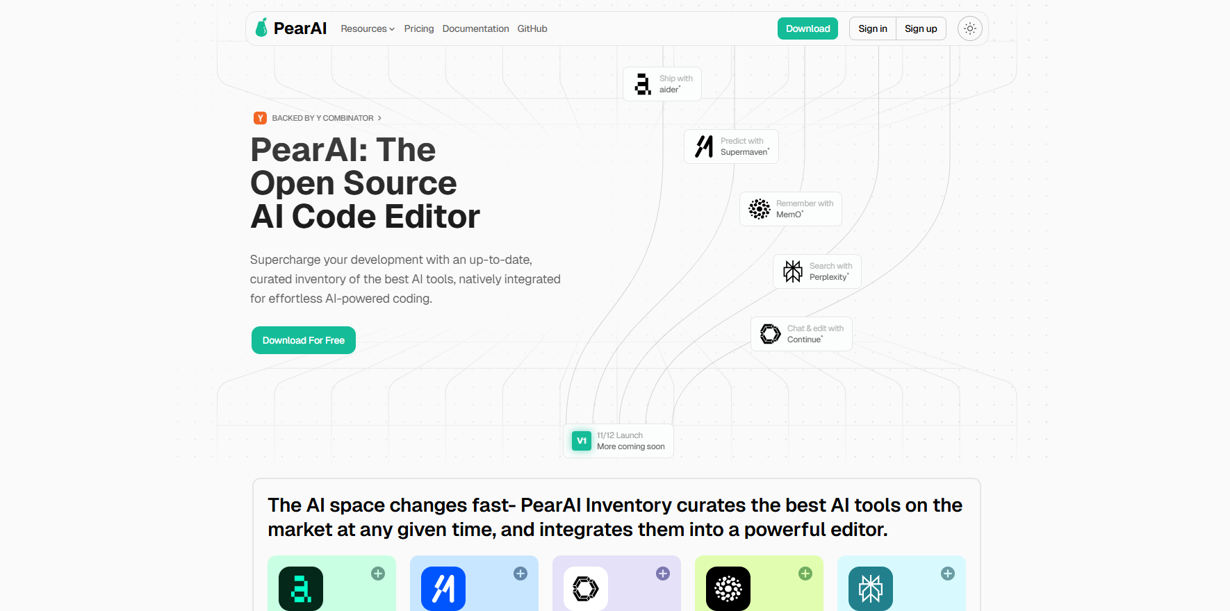This screenshot has height=611, width=1230.
Task: Expand the Supermaven card plus button
Action: tap(520, 574)
